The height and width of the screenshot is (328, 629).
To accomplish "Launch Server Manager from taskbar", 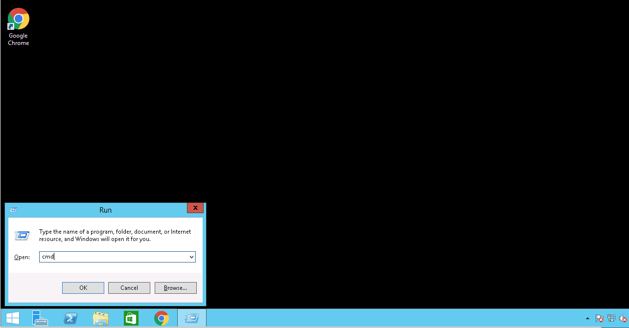I will pyautogui.click(x=40, y=319).
